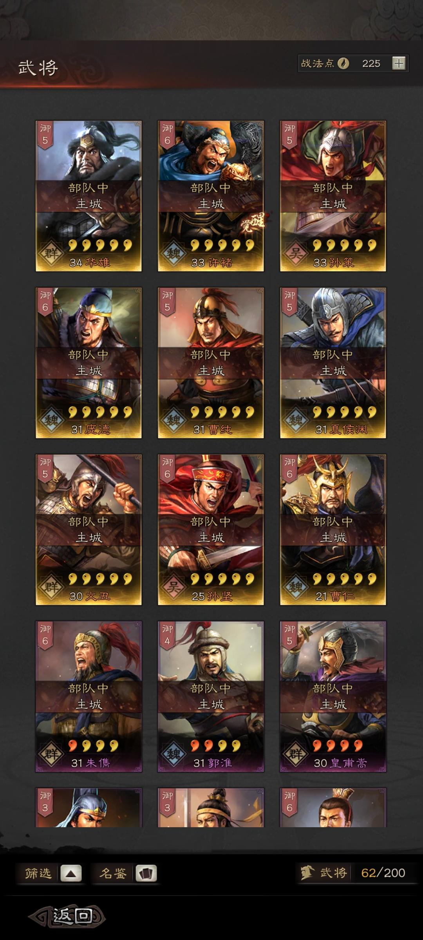Screen dimensions: 423x940
Task: Select the 曹仁 general card
Action: point(333,530)
